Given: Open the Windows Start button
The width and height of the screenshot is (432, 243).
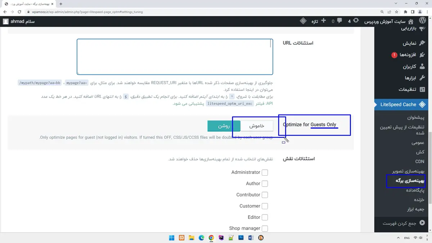Looking at the screenshot, I should click(x=172, y=238).
